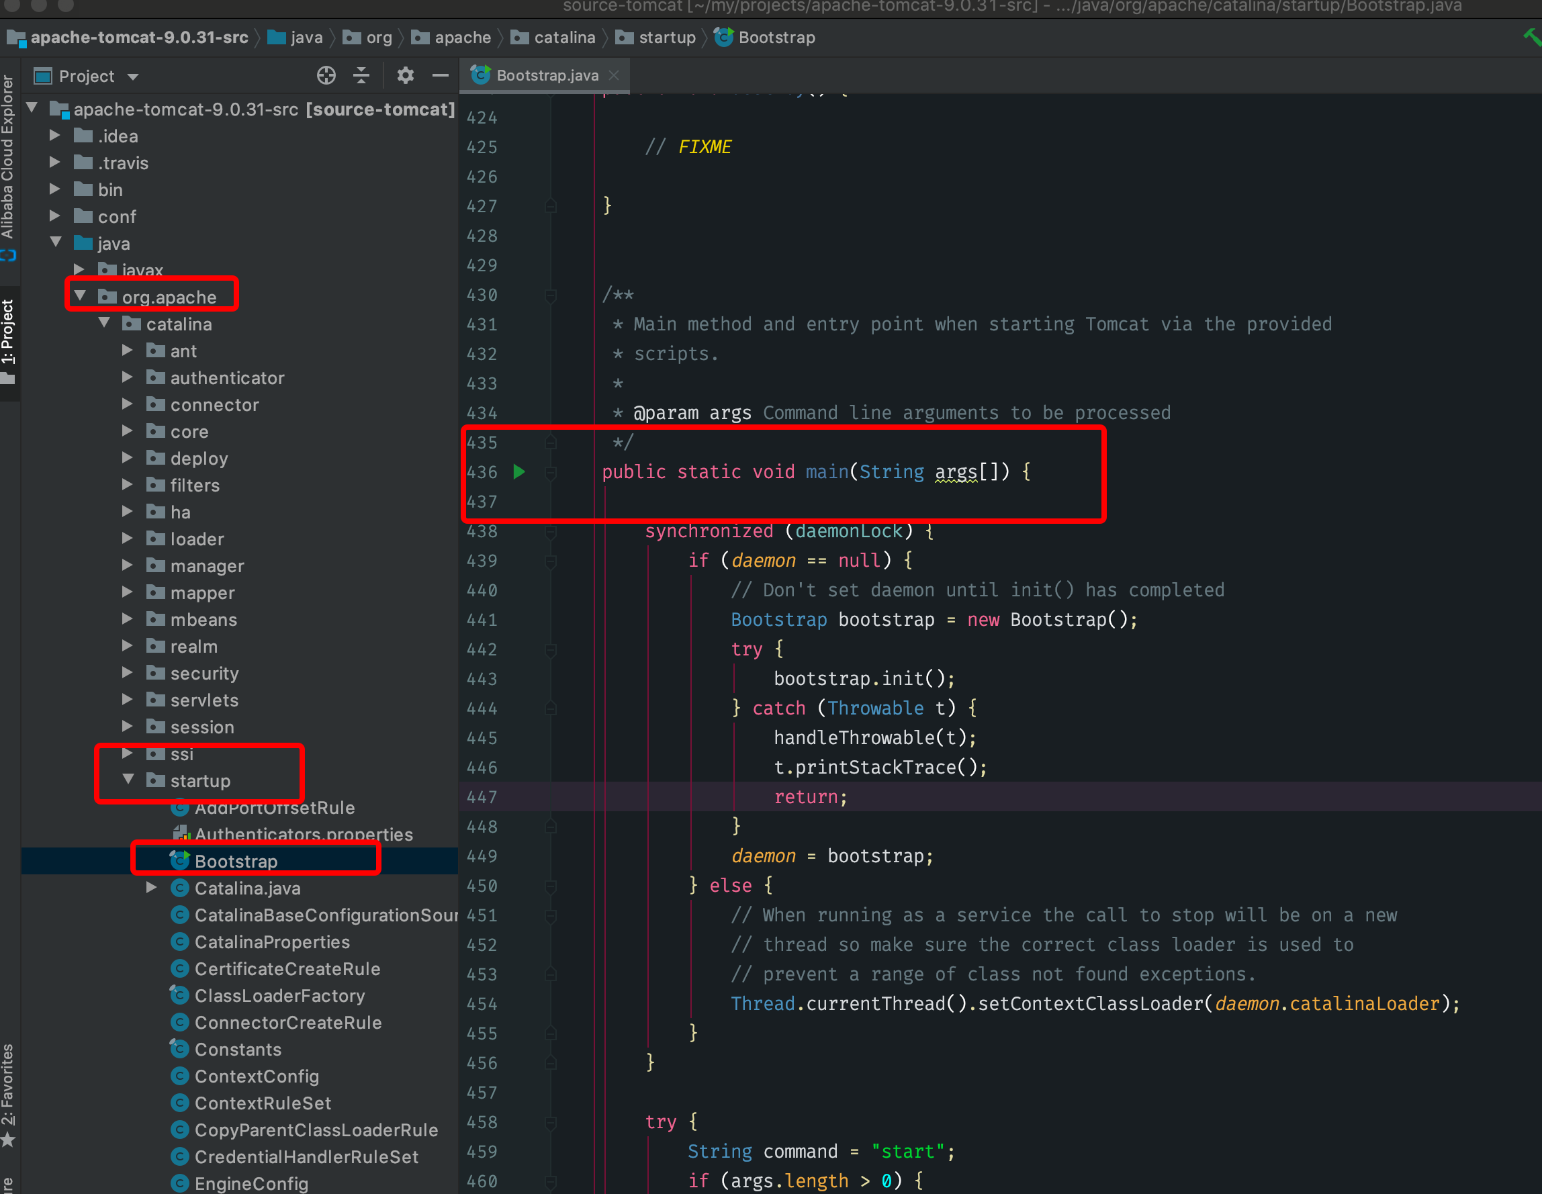Viewport: 1542px width, 1194px height.
Task: Hide the Project panel with minus icon
Action: pos(441,75)
